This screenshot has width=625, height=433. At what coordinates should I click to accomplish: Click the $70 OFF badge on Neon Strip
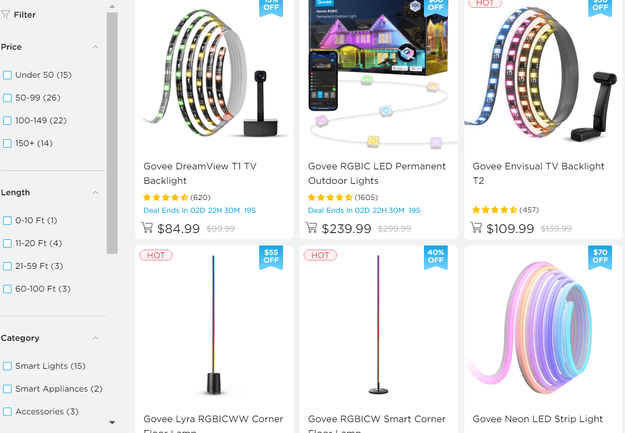coord(600,256)
